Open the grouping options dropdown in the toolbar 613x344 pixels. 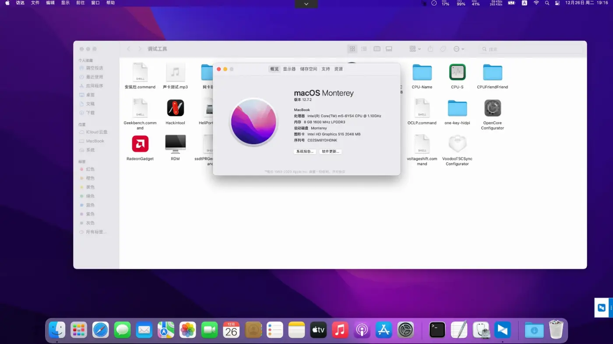[414, 49]
